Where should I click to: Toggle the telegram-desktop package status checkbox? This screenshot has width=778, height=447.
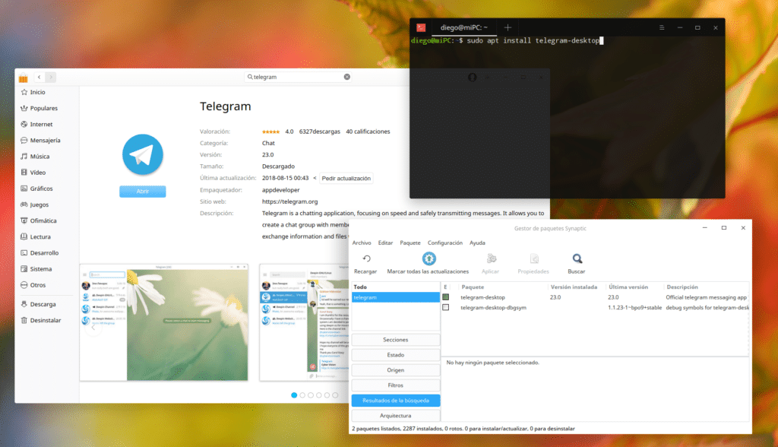[x=445, y=297]
